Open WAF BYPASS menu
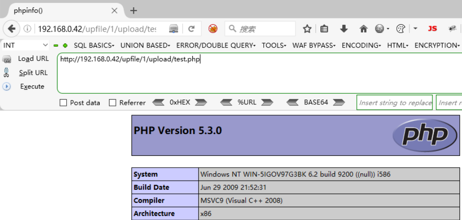The image size is (462, 220). (314, 46)
